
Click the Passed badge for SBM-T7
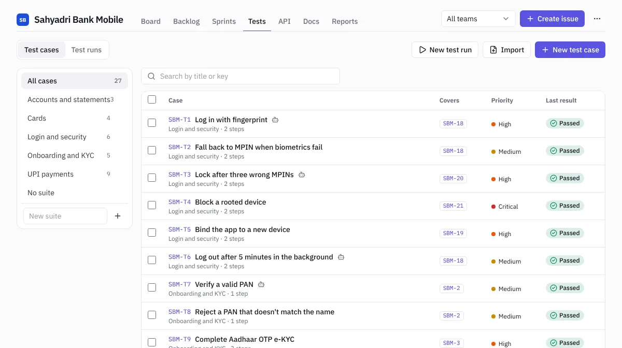(565, 288)
